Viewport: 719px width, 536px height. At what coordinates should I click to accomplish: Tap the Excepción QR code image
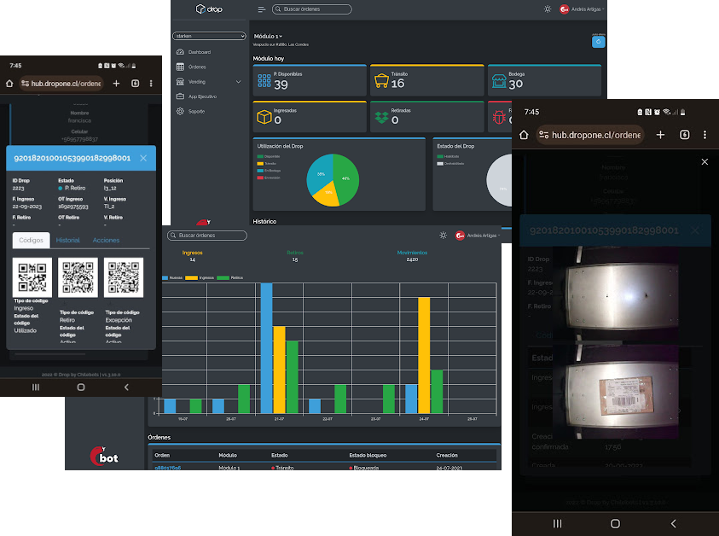[124, 277]
